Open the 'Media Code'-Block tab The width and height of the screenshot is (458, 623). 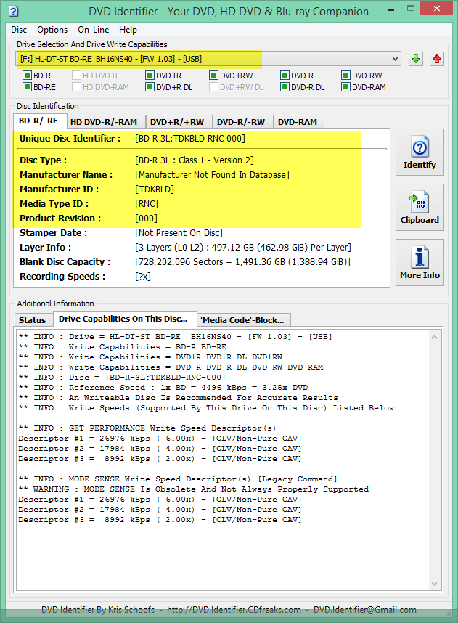point(242,320)
